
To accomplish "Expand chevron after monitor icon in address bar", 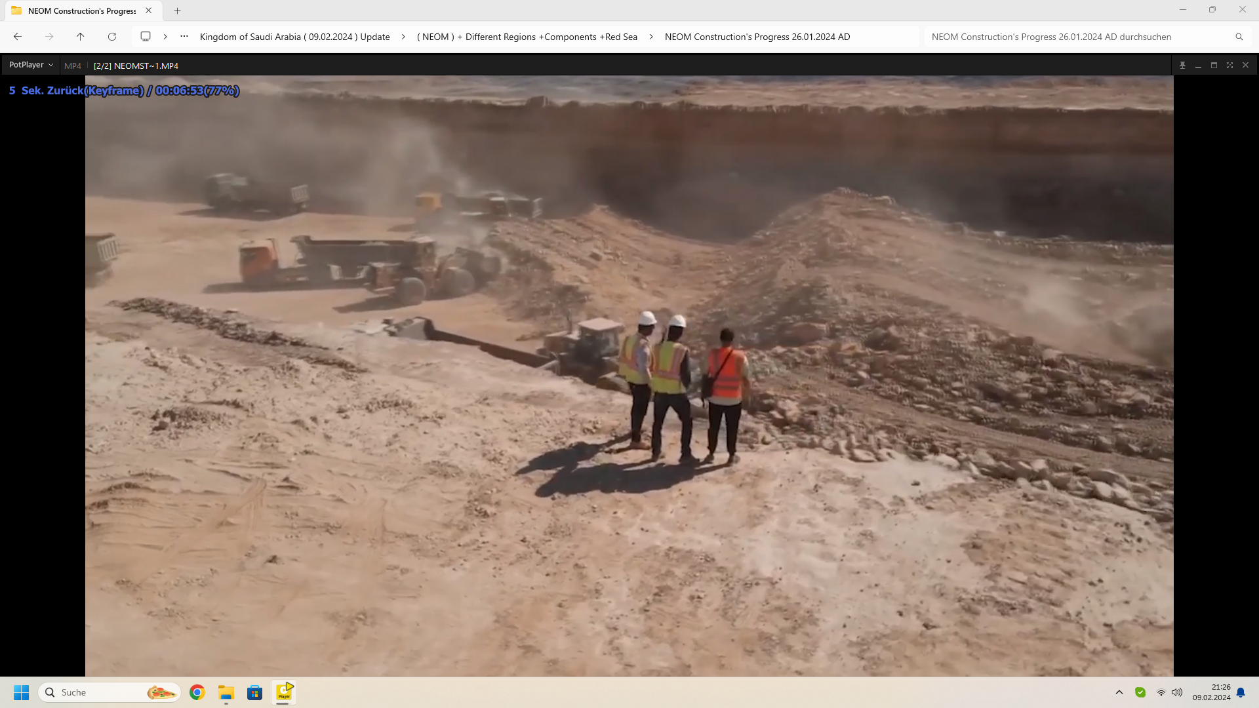I will pyautogui.click(x=165, y=37).
